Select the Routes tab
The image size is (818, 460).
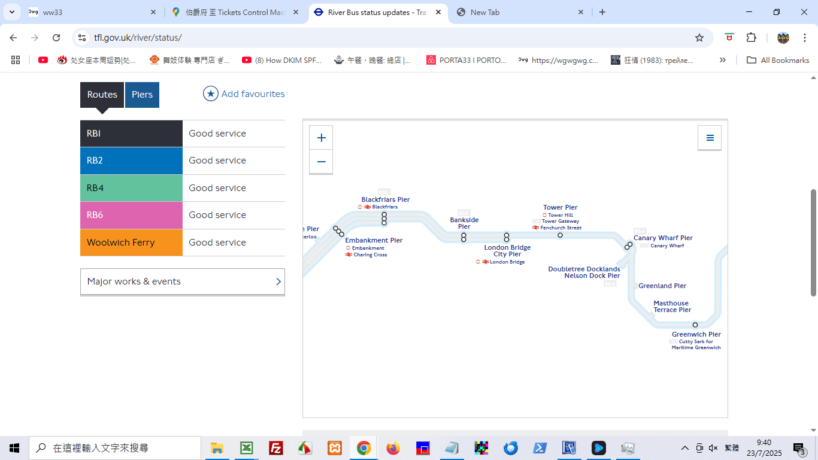pos(102,95)
